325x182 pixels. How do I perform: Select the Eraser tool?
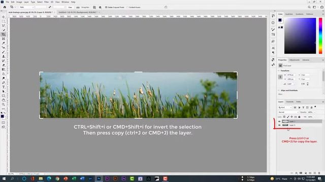4,65
